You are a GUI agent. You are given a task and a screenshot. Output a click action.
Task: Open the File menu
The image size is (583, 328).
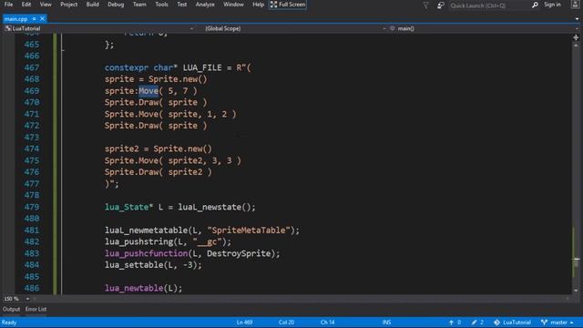pos(8,5)
